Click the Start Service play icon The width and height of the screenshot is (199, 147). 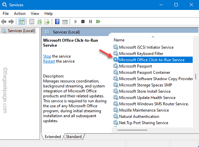76,22
